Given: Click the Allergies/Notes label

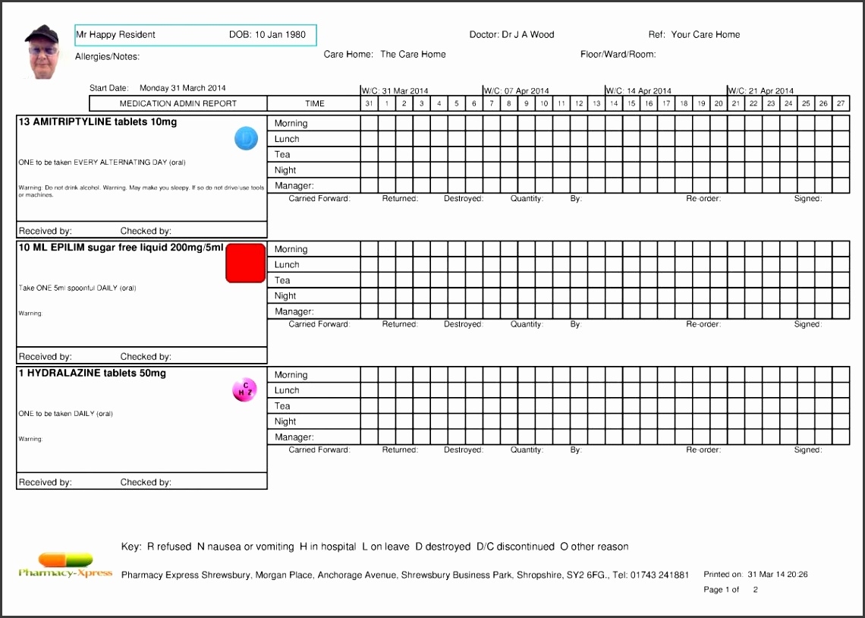Looking at the screenshot, I should (x=107, y=57).
